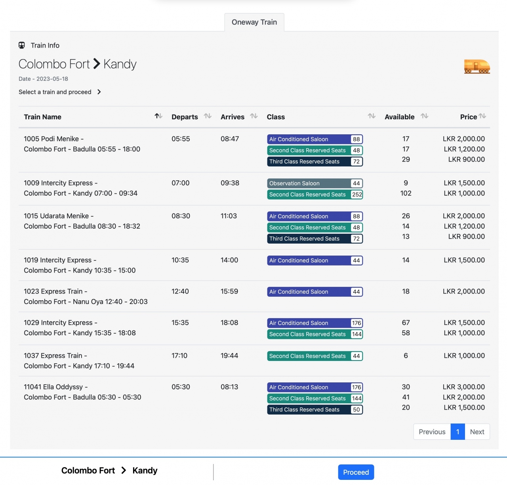Image resolution: width=507 pixels, height=485 pixels.
Task: Open the Oneway Train tab
Action: click(x=254, y=22)
